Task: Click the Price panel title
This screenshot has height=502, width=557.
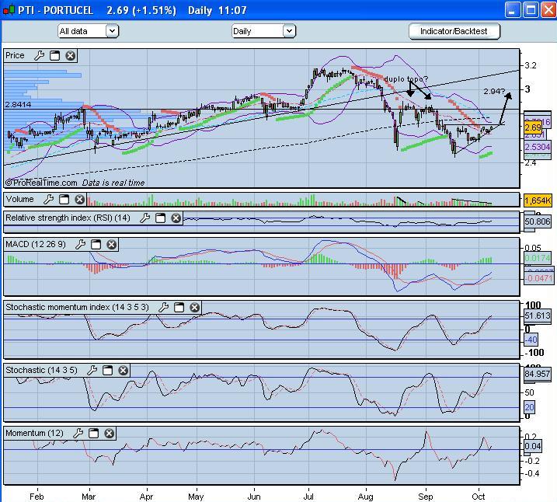Action: [15, 55]
